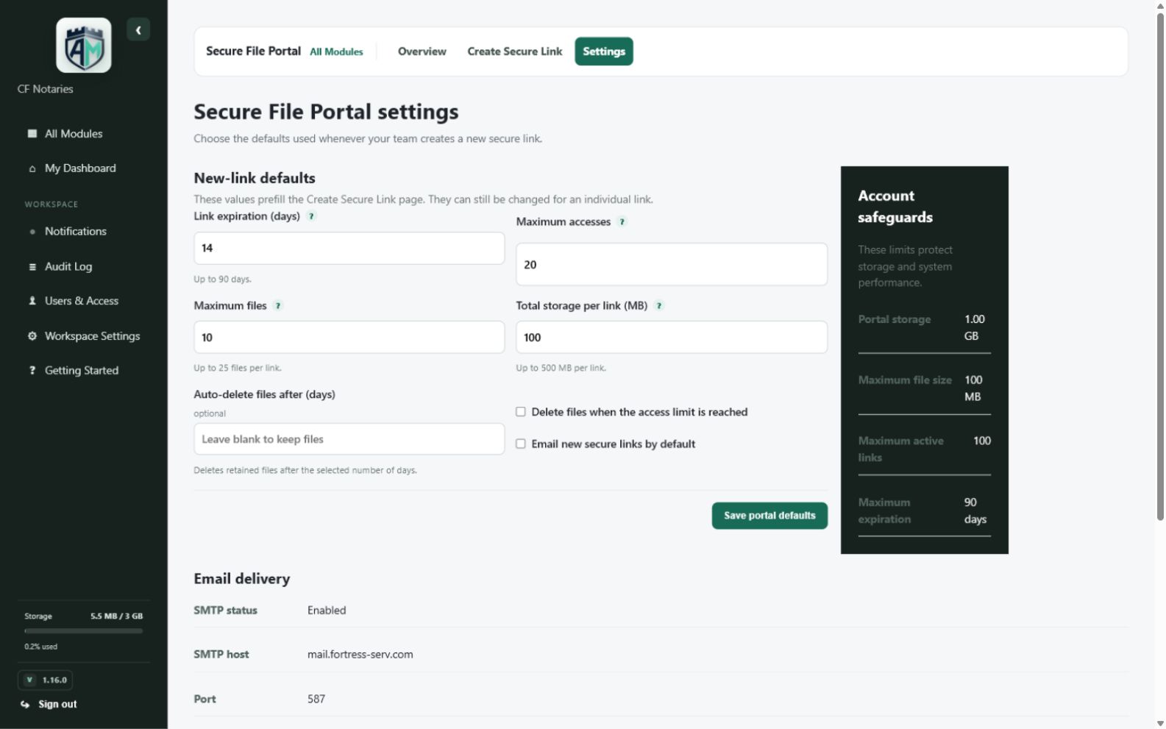Click the 5.5 MB / 3 GB storage text
The height and width of the screenshot is (729, 1166).
pos(116,616)
